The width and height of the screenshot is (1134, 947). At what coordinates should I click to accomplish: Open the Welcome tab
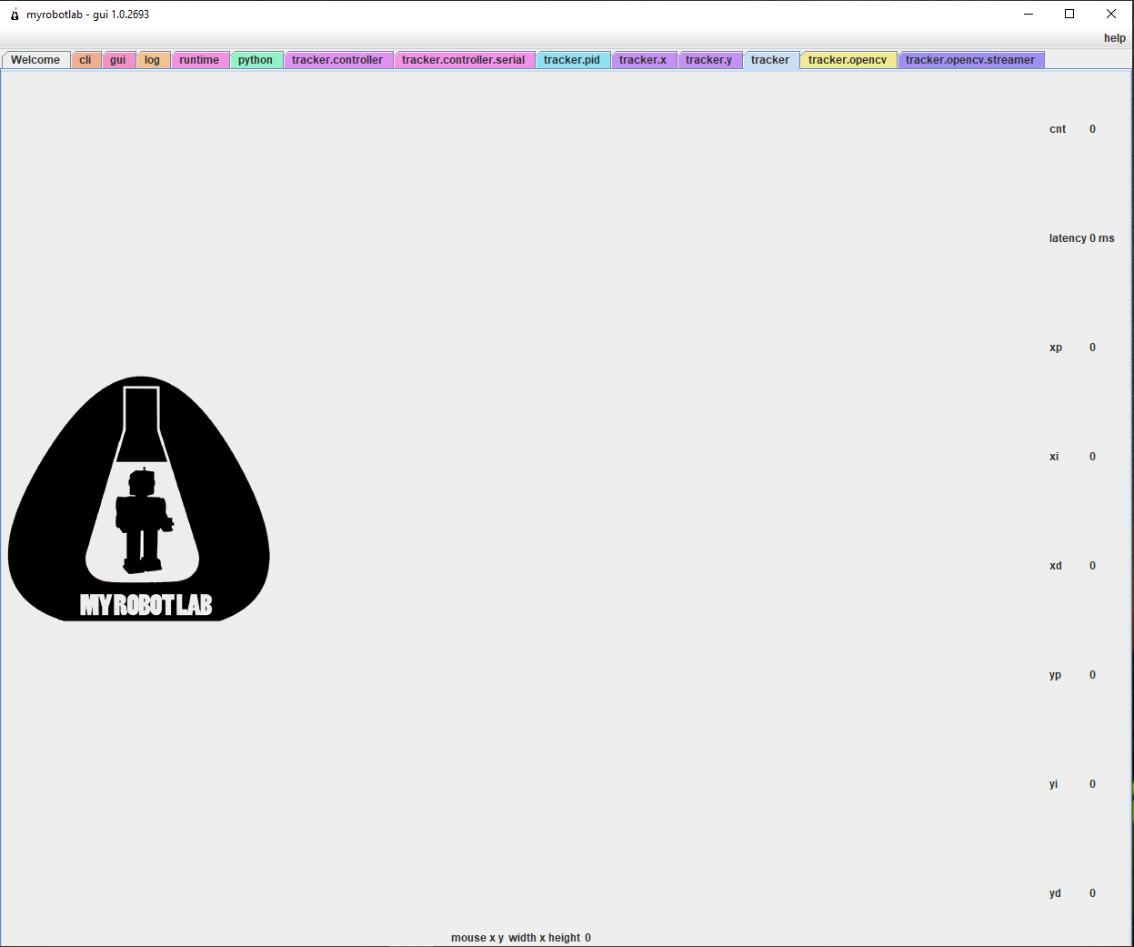(x=35, y=60)
